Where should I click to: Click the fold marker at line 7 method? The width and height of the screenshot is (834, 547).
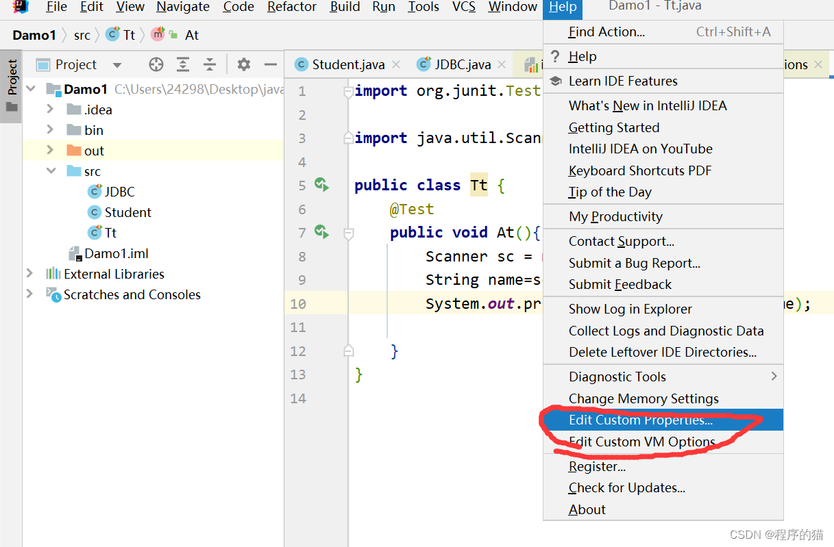(349, 233)
